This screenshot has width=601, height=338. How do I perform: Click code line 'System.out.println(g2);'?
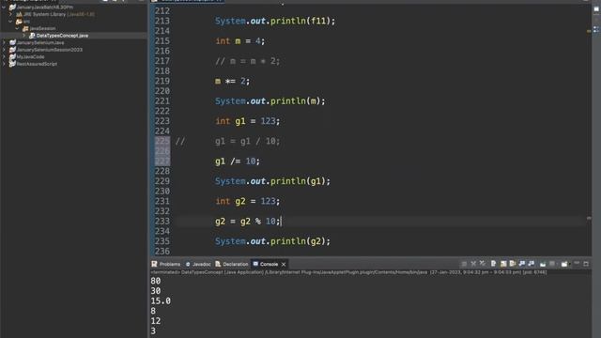(x=272, y=241)
